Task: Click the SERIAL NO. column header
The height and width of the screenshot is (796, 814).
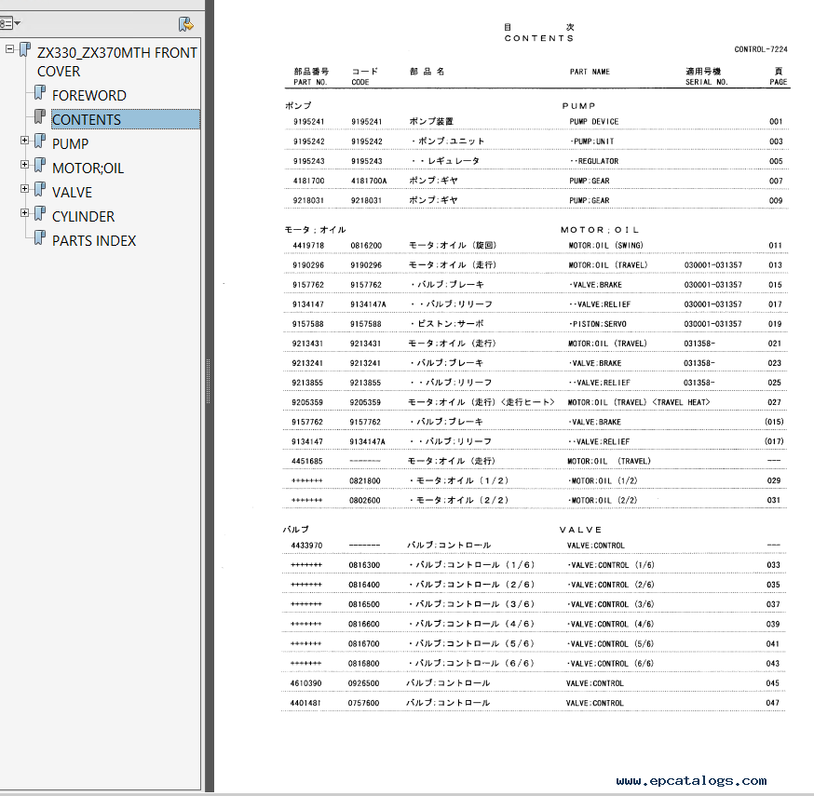Action: coord(707,82)
